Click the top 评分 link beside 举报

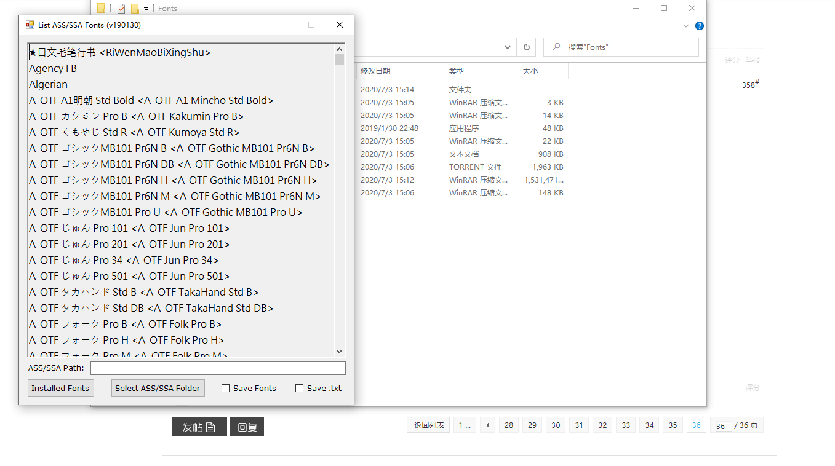coord(732,60)
